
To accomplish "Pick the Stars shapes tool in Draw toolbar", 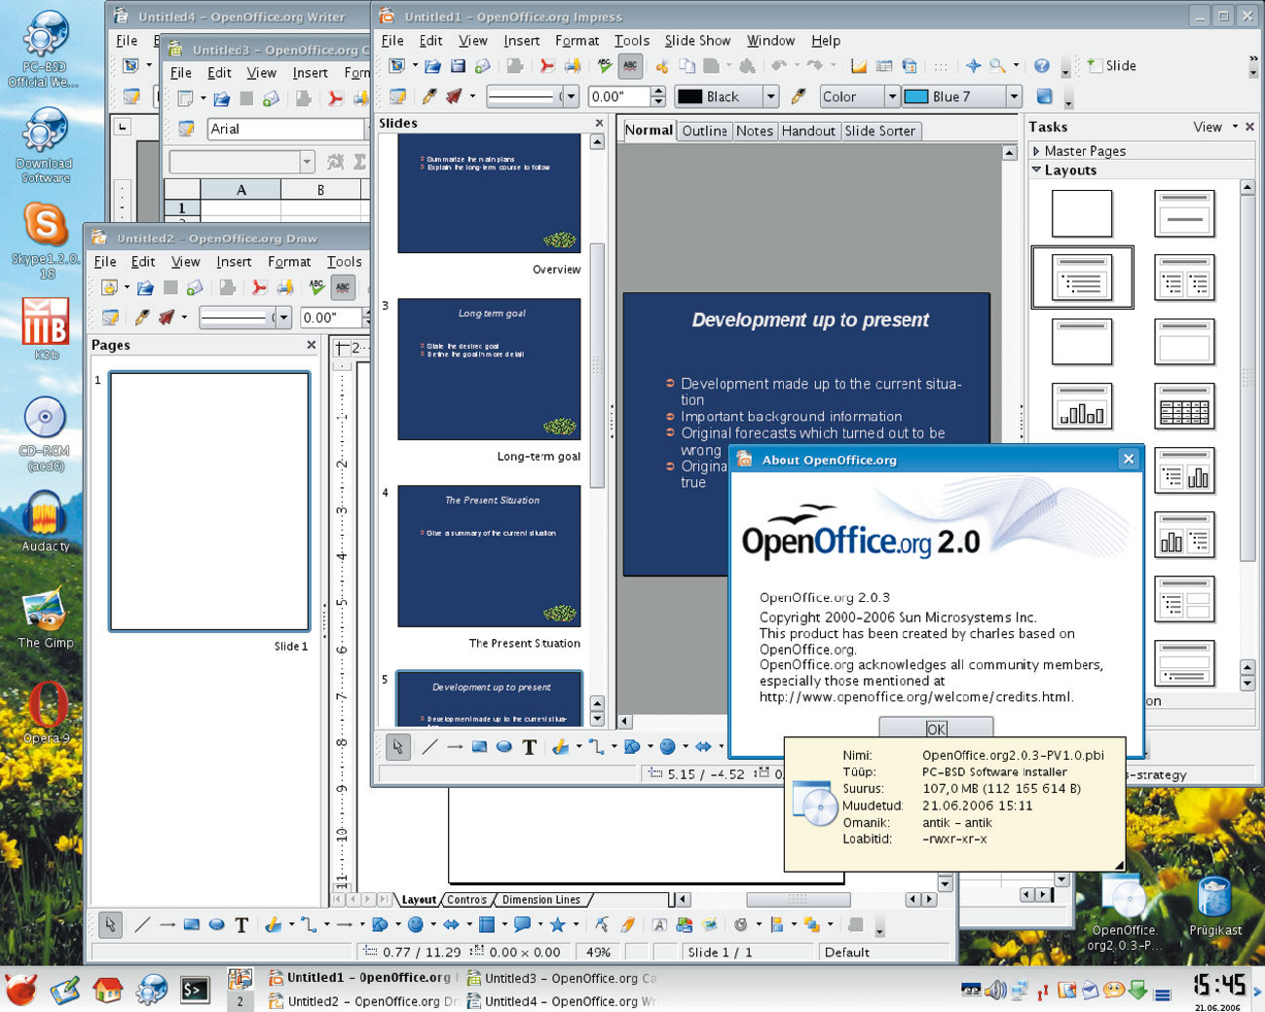I will pos(558,924).
